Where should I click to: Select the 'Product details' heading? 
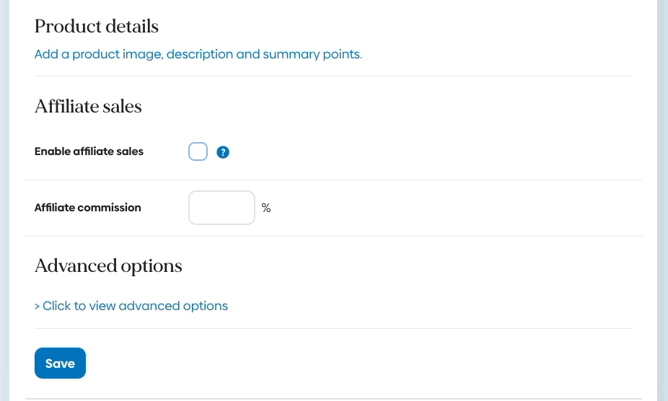pyautogui.click(x=97, y=27)
